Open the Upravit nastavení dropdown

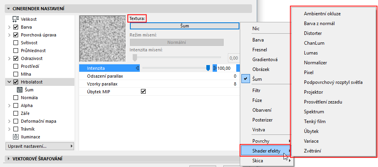40,146
